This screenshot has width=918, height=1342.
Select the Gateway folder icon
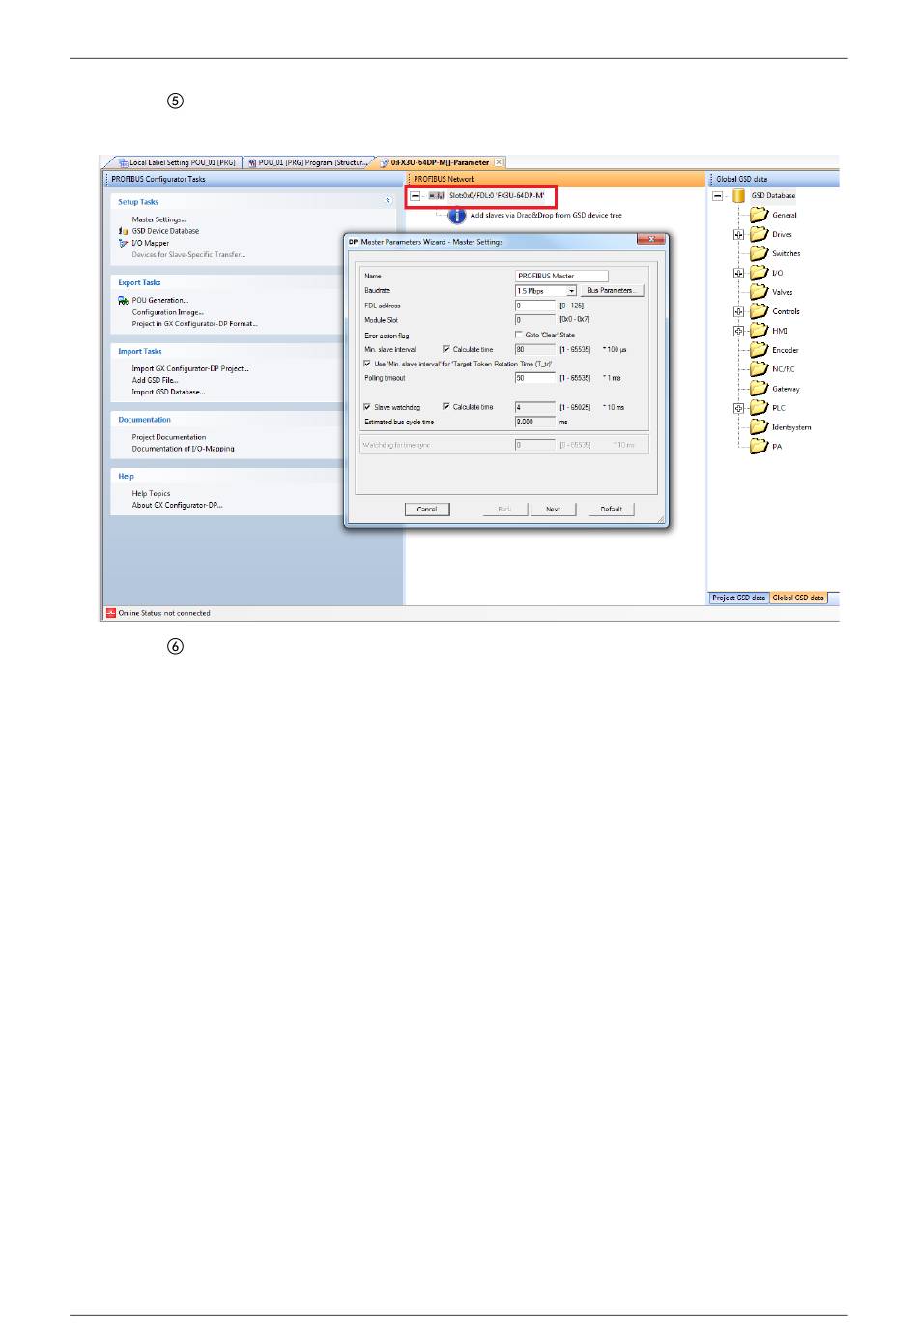coord(760,389)
